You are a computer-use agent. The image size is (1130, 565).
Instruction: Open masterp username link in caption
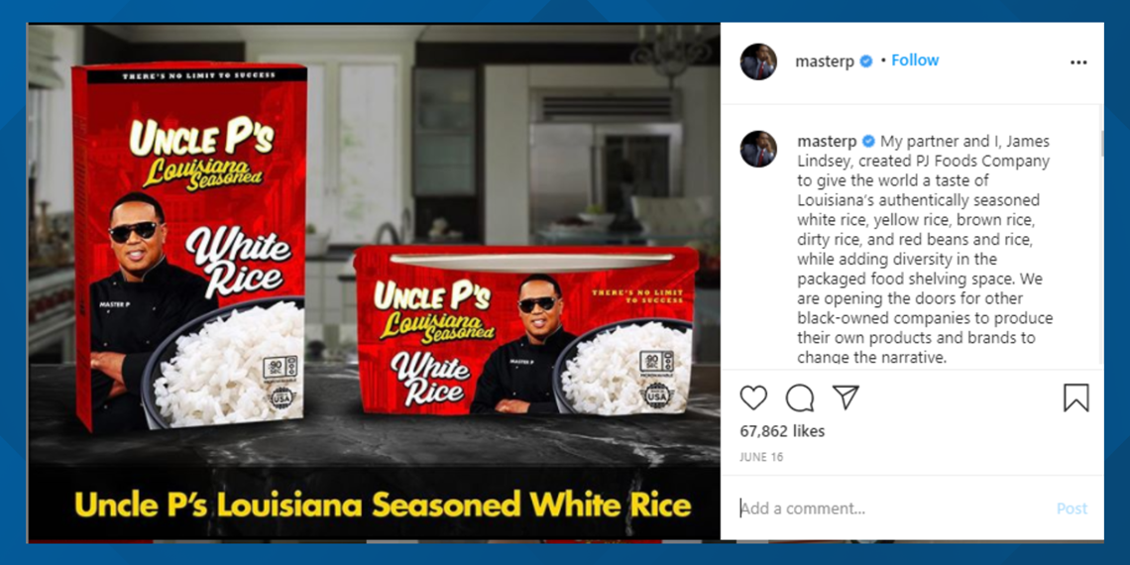pos(828,142)
